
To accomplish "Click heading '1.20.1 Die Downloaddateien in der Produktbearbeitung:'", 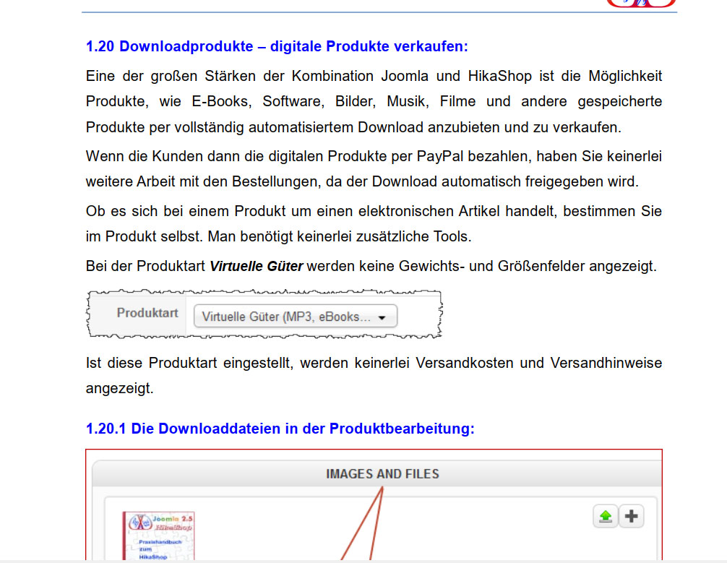I will click(280, 429).
